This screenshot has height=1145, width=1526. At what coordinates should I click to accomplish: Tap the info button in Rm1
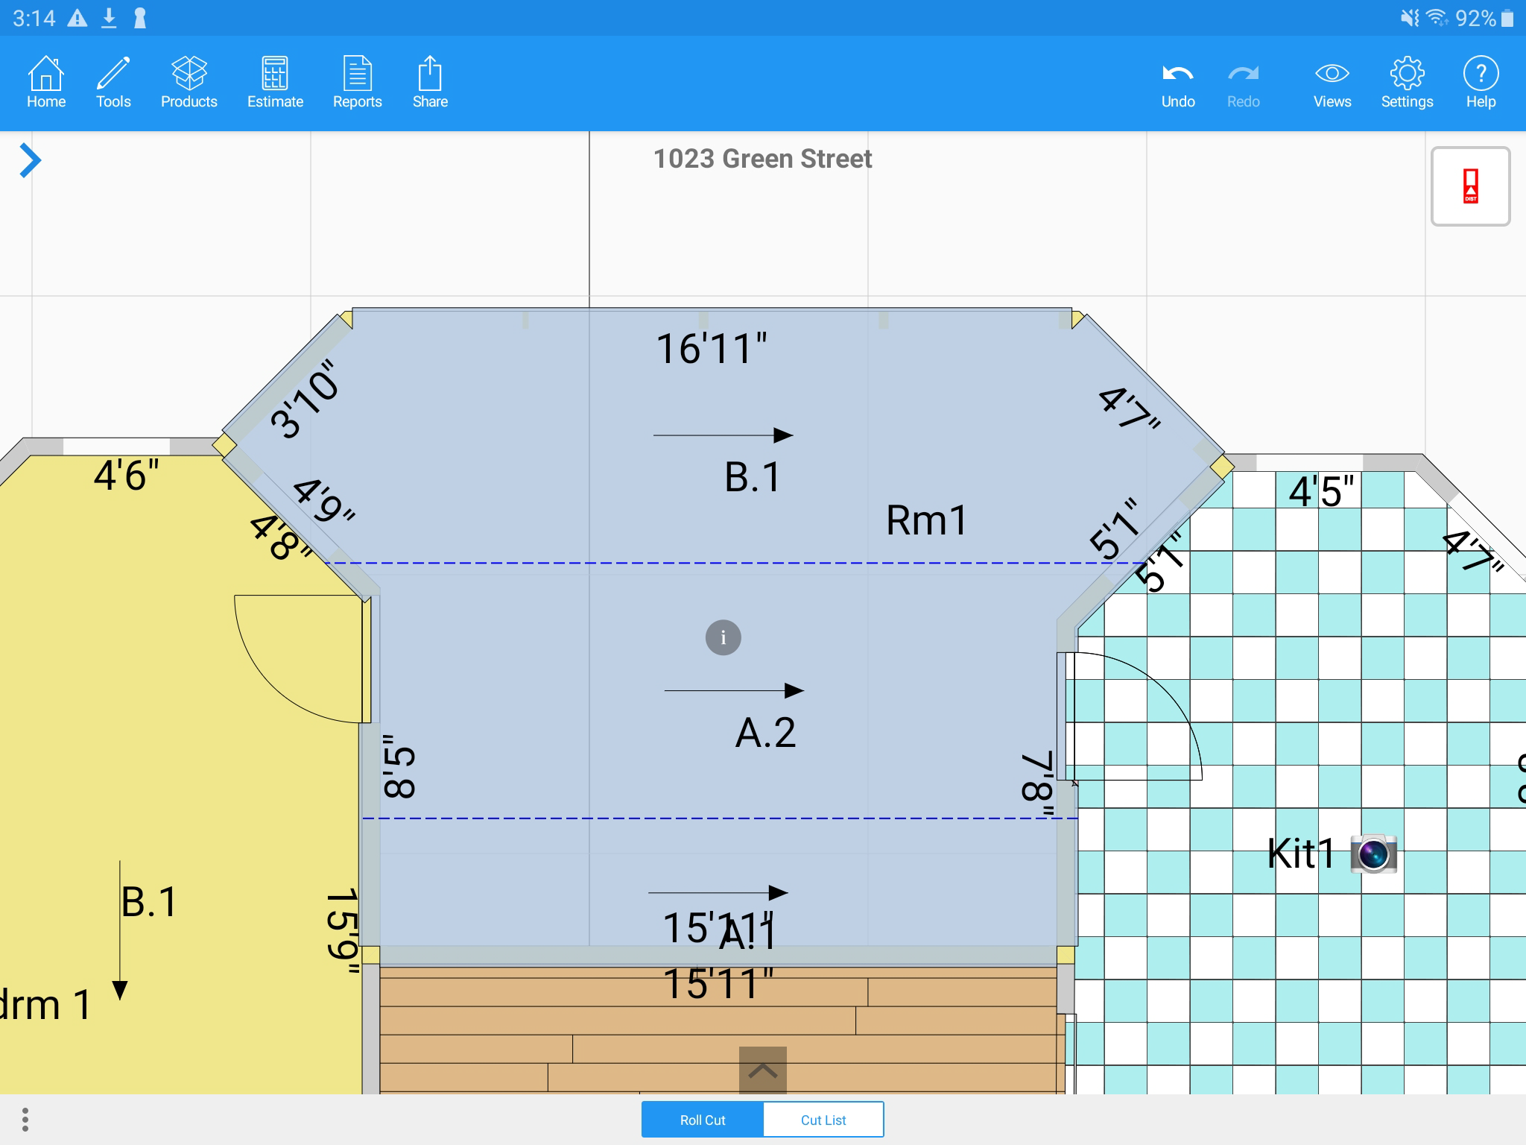pos(723,638)
